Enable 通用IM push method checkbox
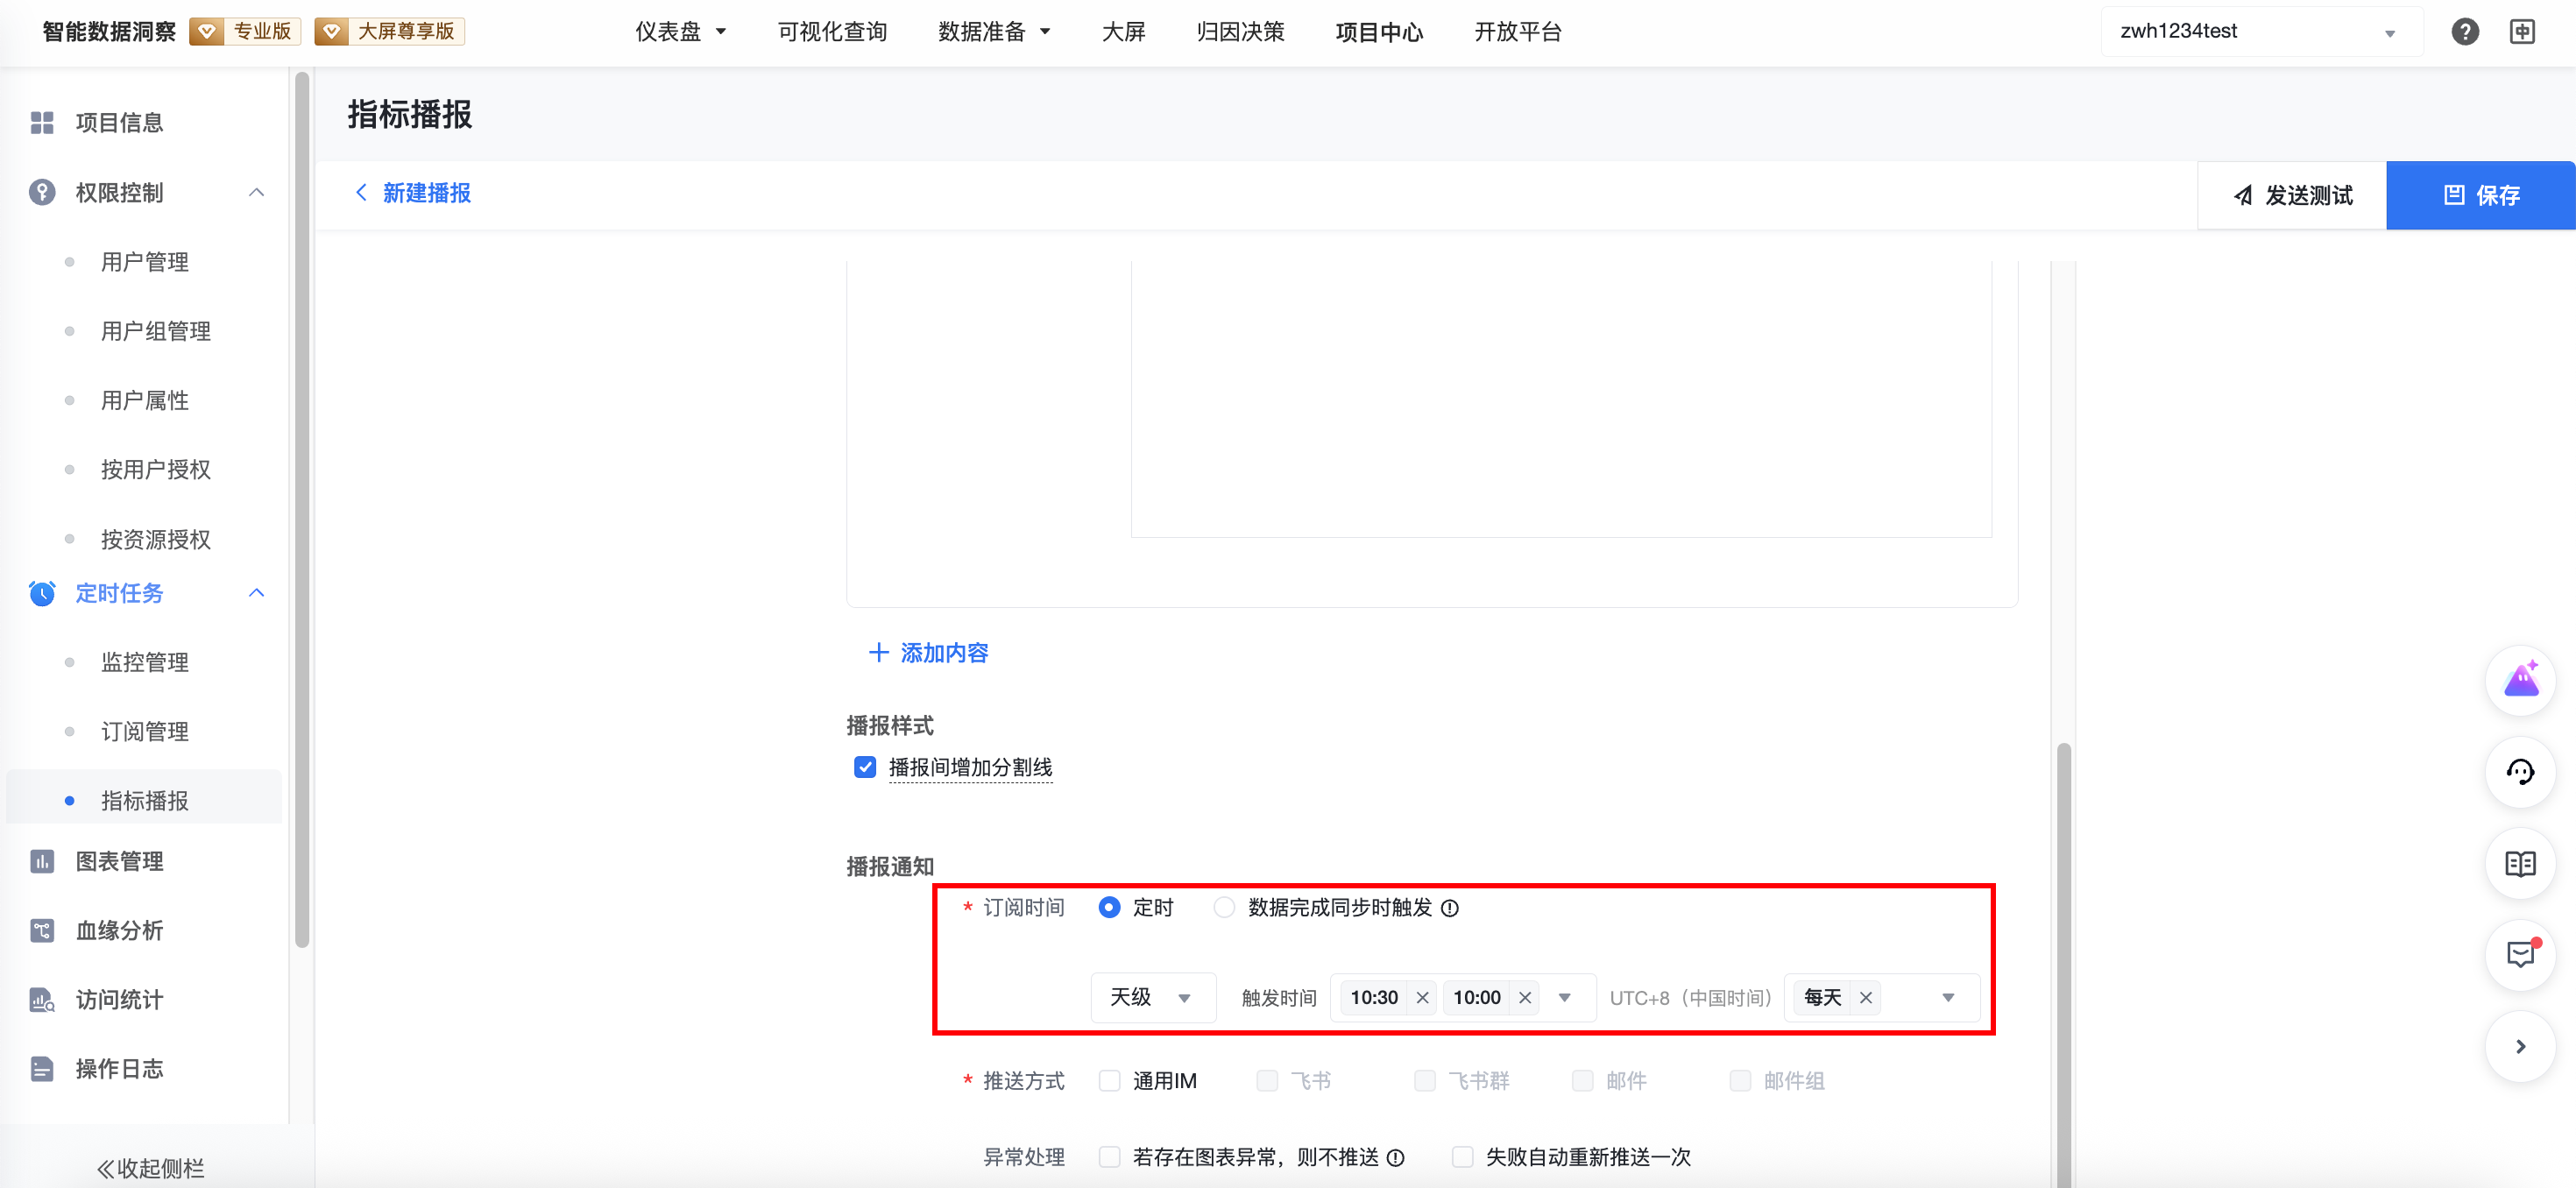Viewport: 2576px width, 1188px height. pyautogui.click(x=1109, y=1081)
